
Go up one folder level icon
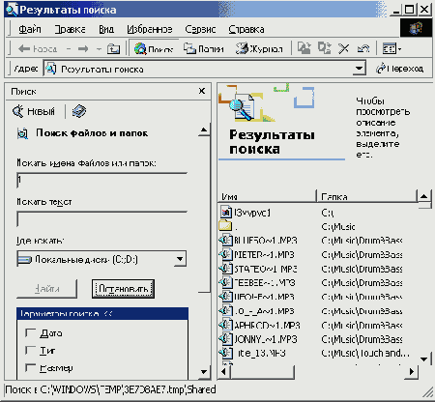click(x=113, y=49)
